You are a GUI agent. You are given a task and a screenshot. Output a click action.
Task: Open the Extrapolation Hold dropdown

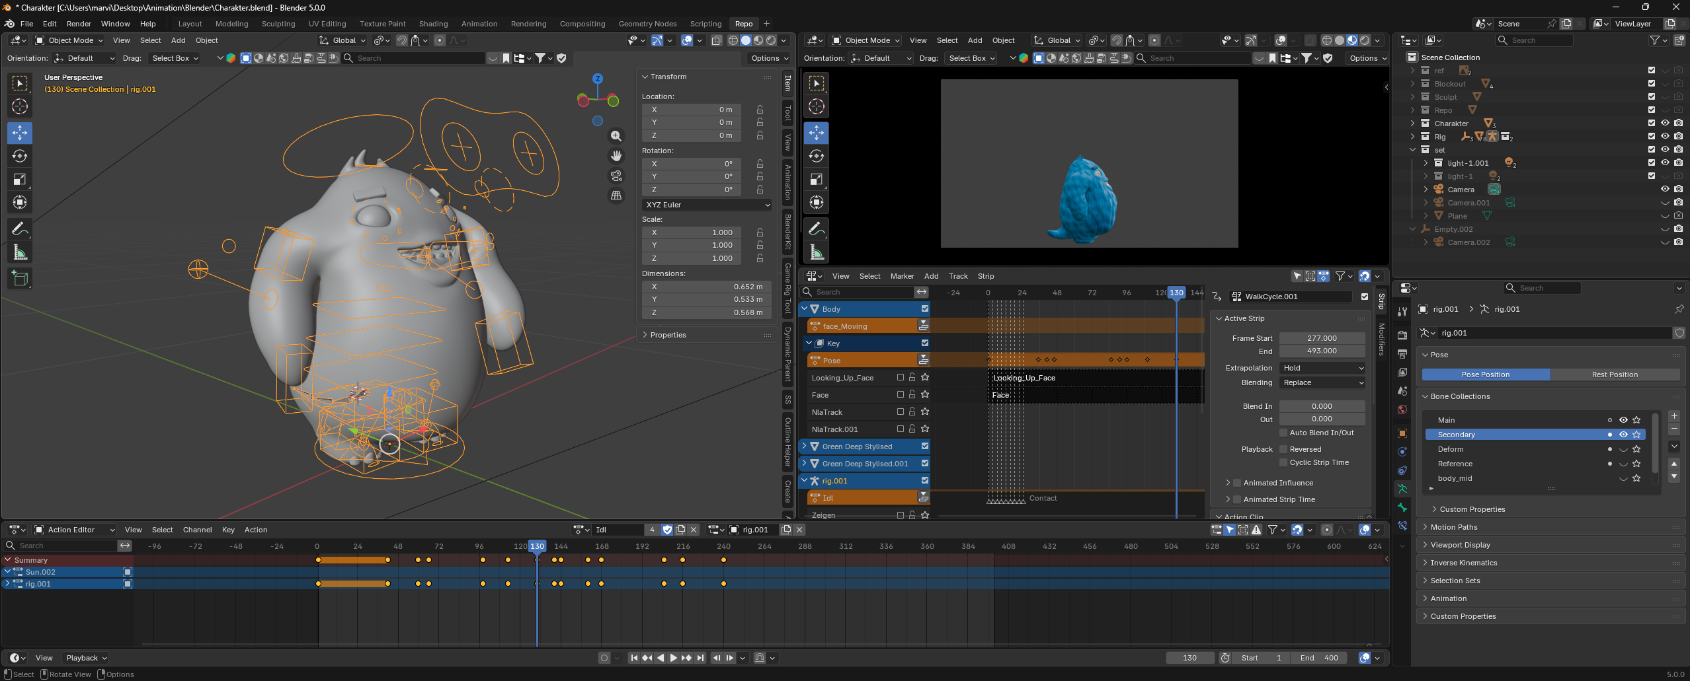[1322, 368]
